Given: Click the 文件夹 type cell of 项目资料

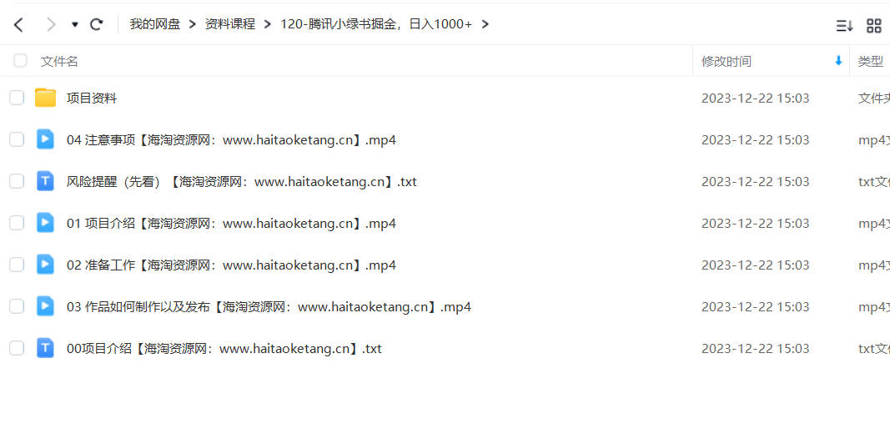Looking at the screenshot, I should pos(874,98).
